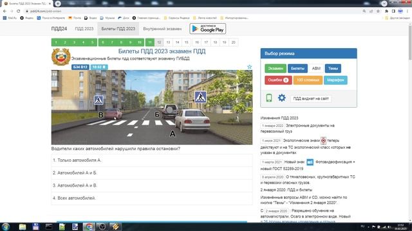Jump to question 20

[233, 42]
